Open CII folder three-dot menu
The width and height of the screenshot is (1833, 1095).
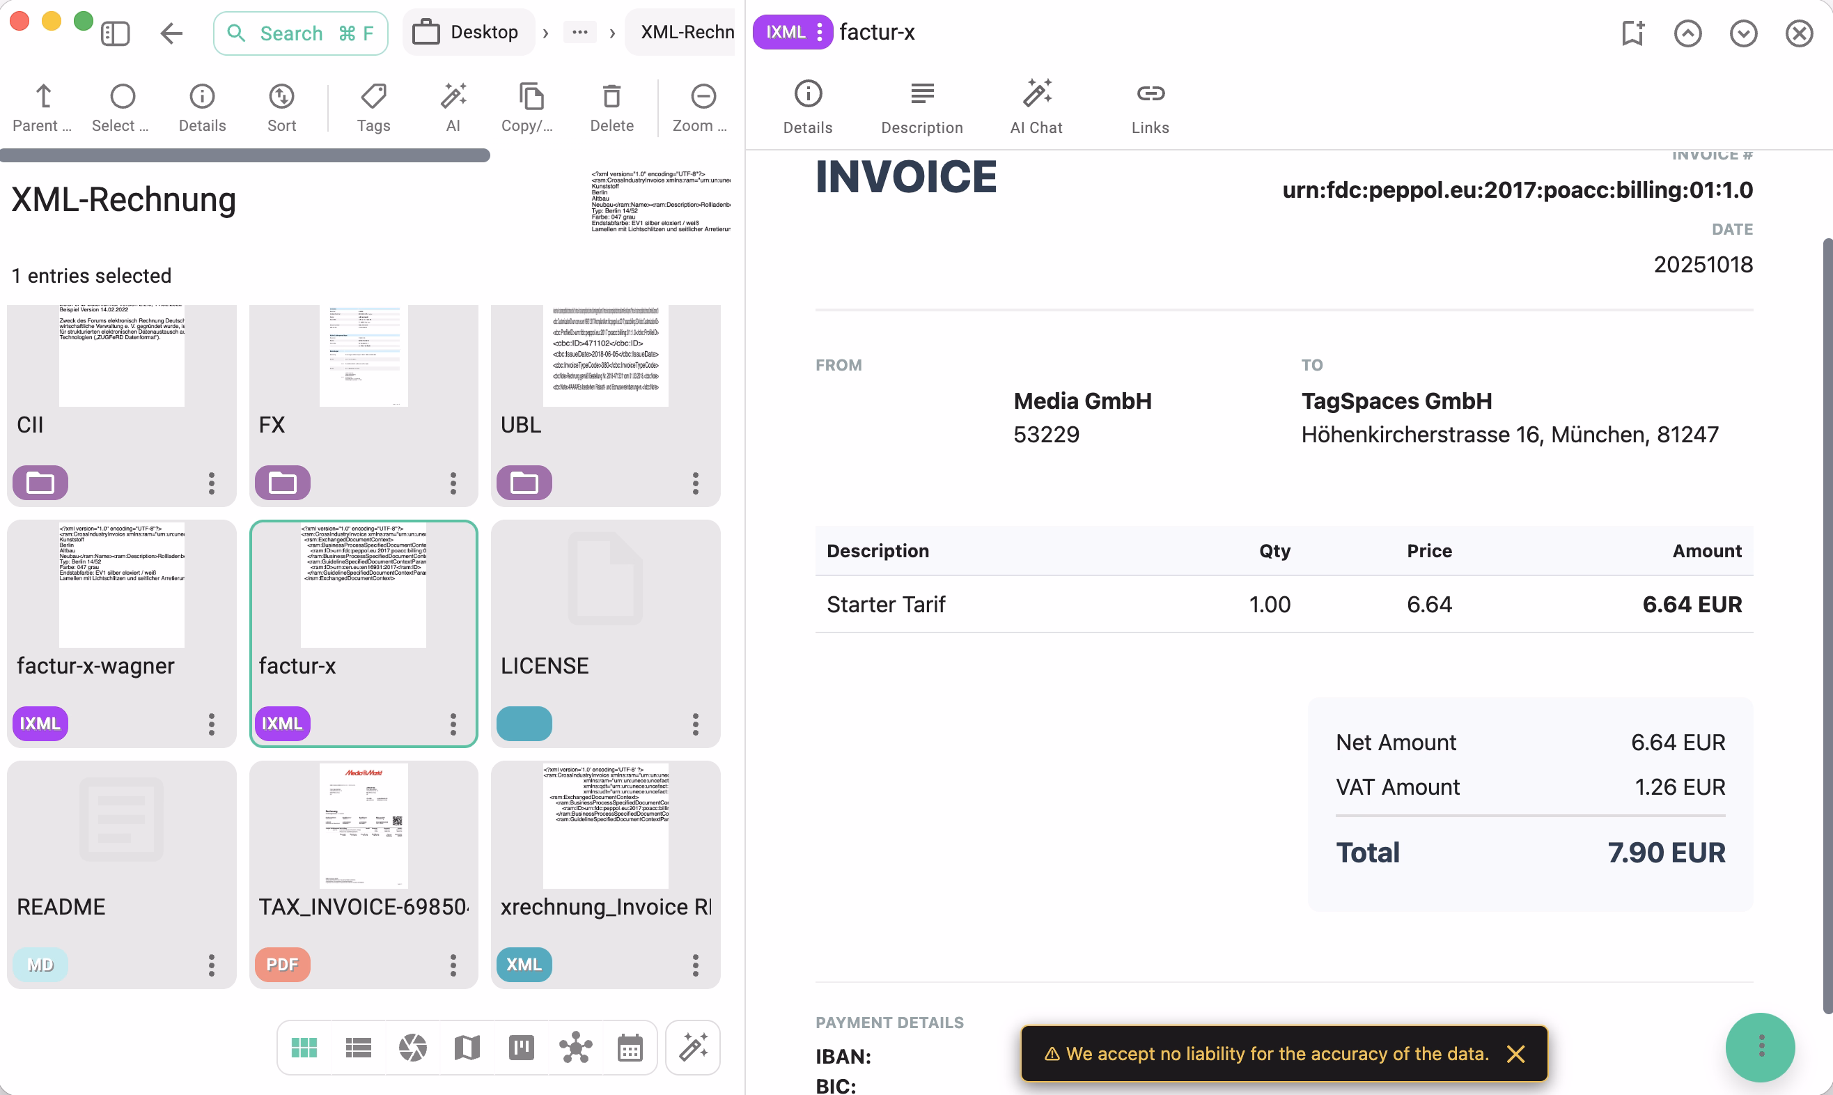(211, 483)
